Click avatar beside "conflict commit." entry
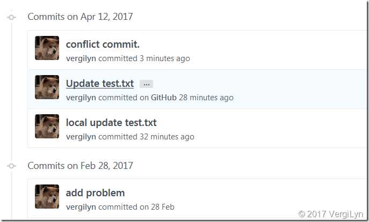The image size is (369, 222). coord(47,48)
